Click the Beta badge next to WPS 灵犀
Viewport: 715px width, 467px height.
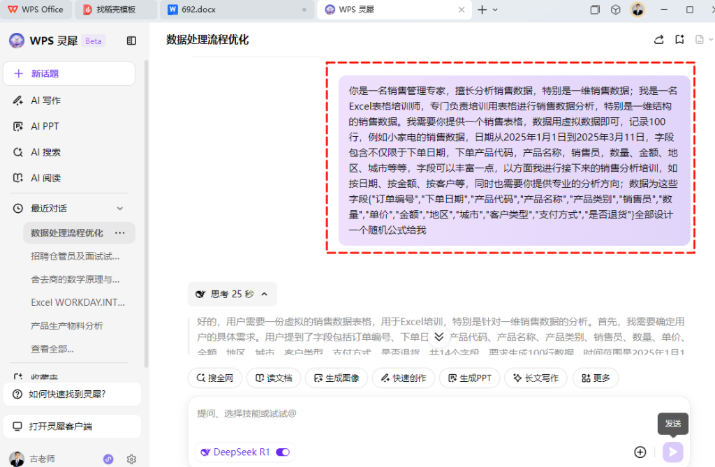[x=94, y=41]
